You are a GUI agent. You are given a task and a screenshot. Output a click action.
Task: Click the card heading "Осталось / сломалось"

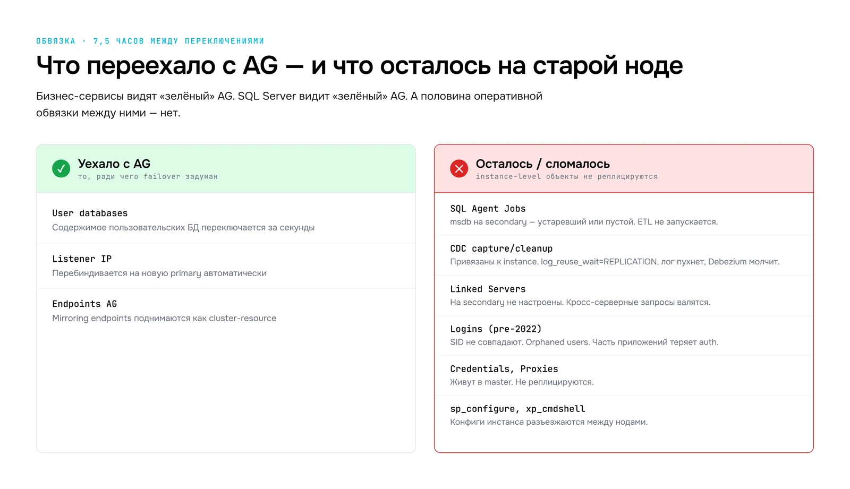(x=542, y=164)
